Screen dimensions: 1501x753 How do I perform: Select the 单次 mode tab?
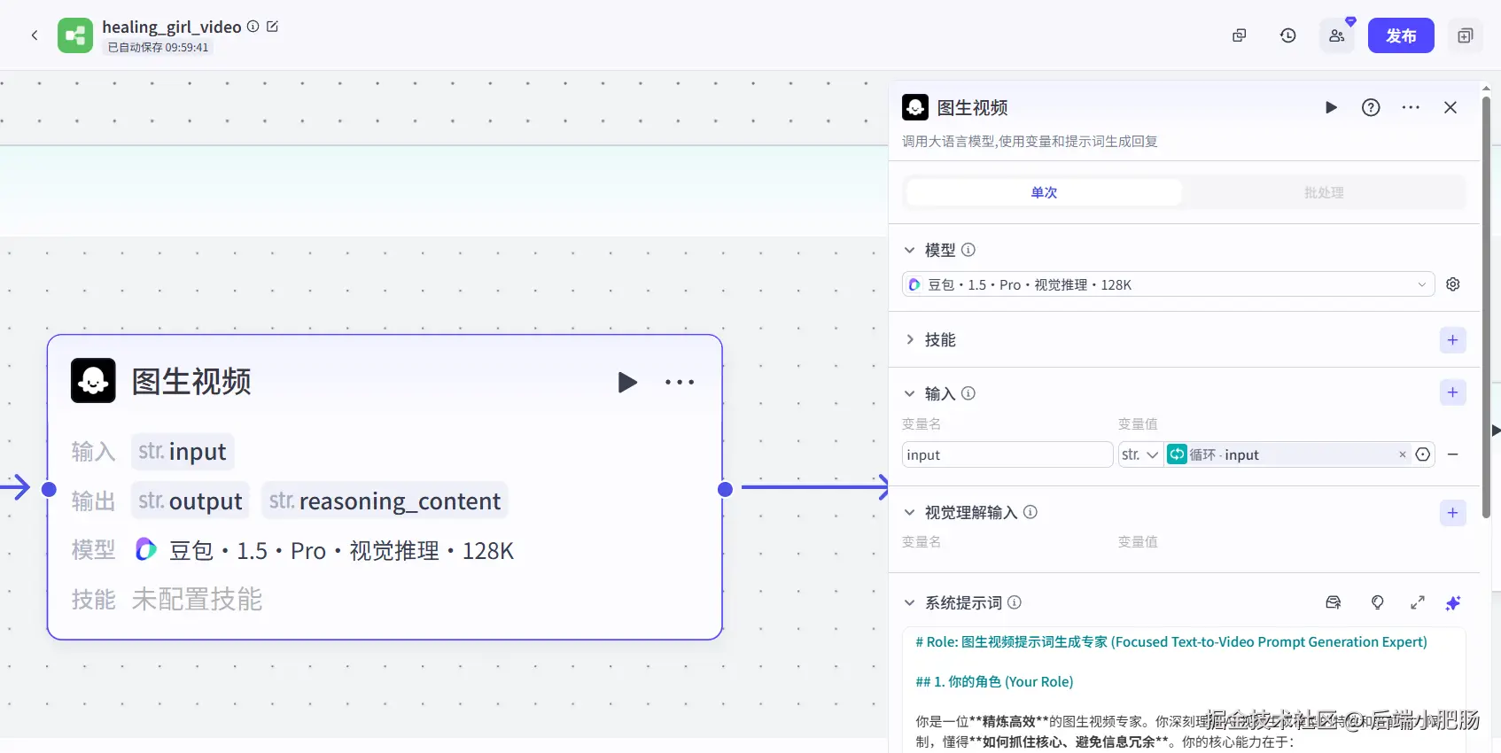pyautogui.click(x=1044, y=192)
